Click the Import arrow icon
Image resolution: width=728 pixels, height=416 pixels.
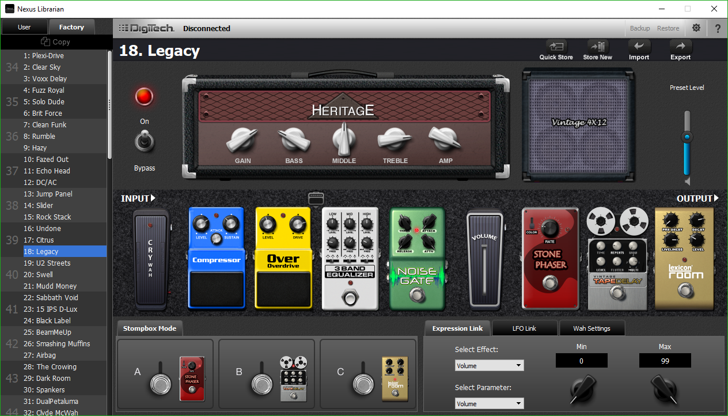point(639,47)
